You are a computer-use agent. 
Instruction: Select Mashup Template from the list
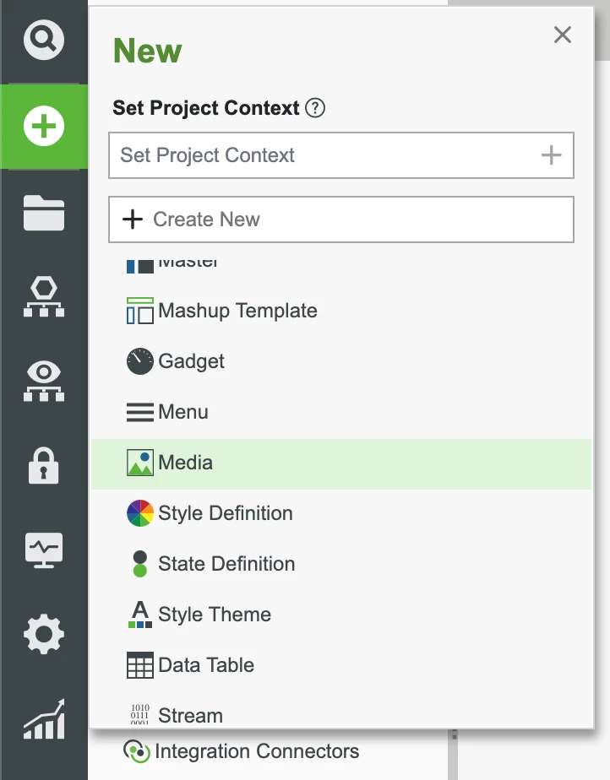pos(237,311)
